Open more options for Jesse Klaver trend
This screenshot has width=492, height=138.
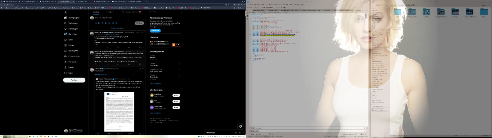[179, 64]
